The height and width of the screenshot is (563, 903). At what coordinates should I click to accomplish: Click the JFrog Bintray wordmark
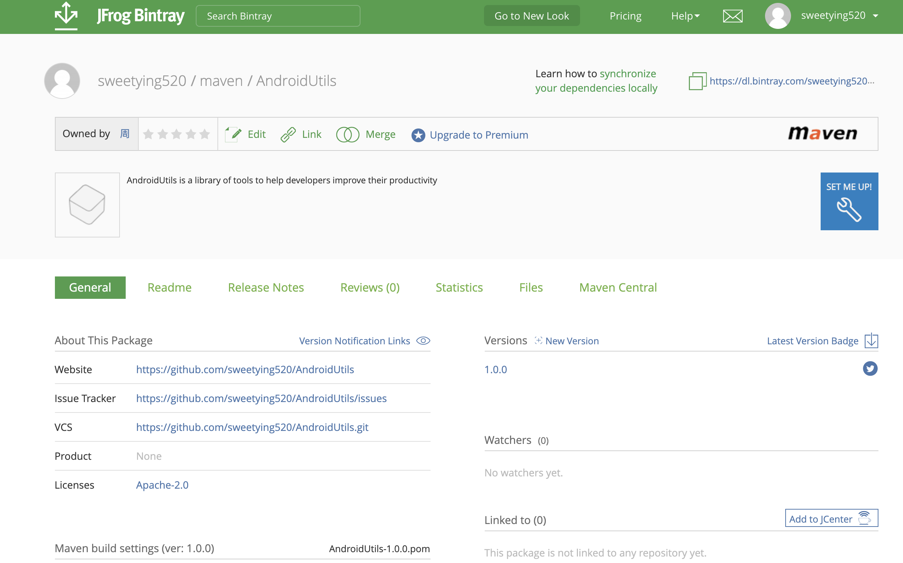(x=141, y=16)
